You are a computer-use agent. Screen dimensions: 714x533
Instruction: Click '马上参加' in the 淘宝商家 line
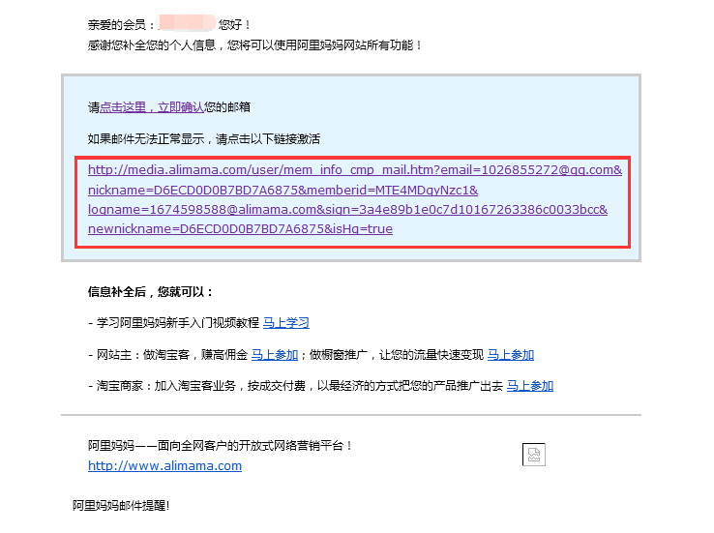530,386
